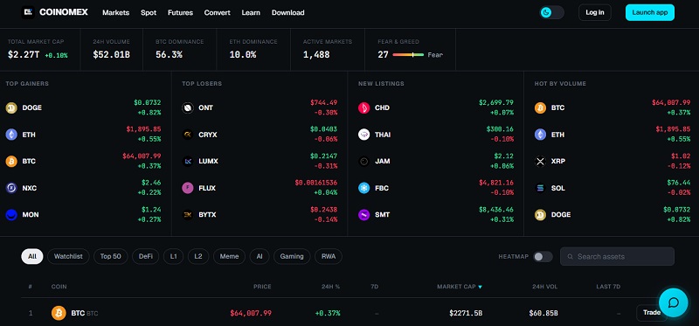699x326 pixels.
Task: Click the Search assets field
Action: (617, 256)
